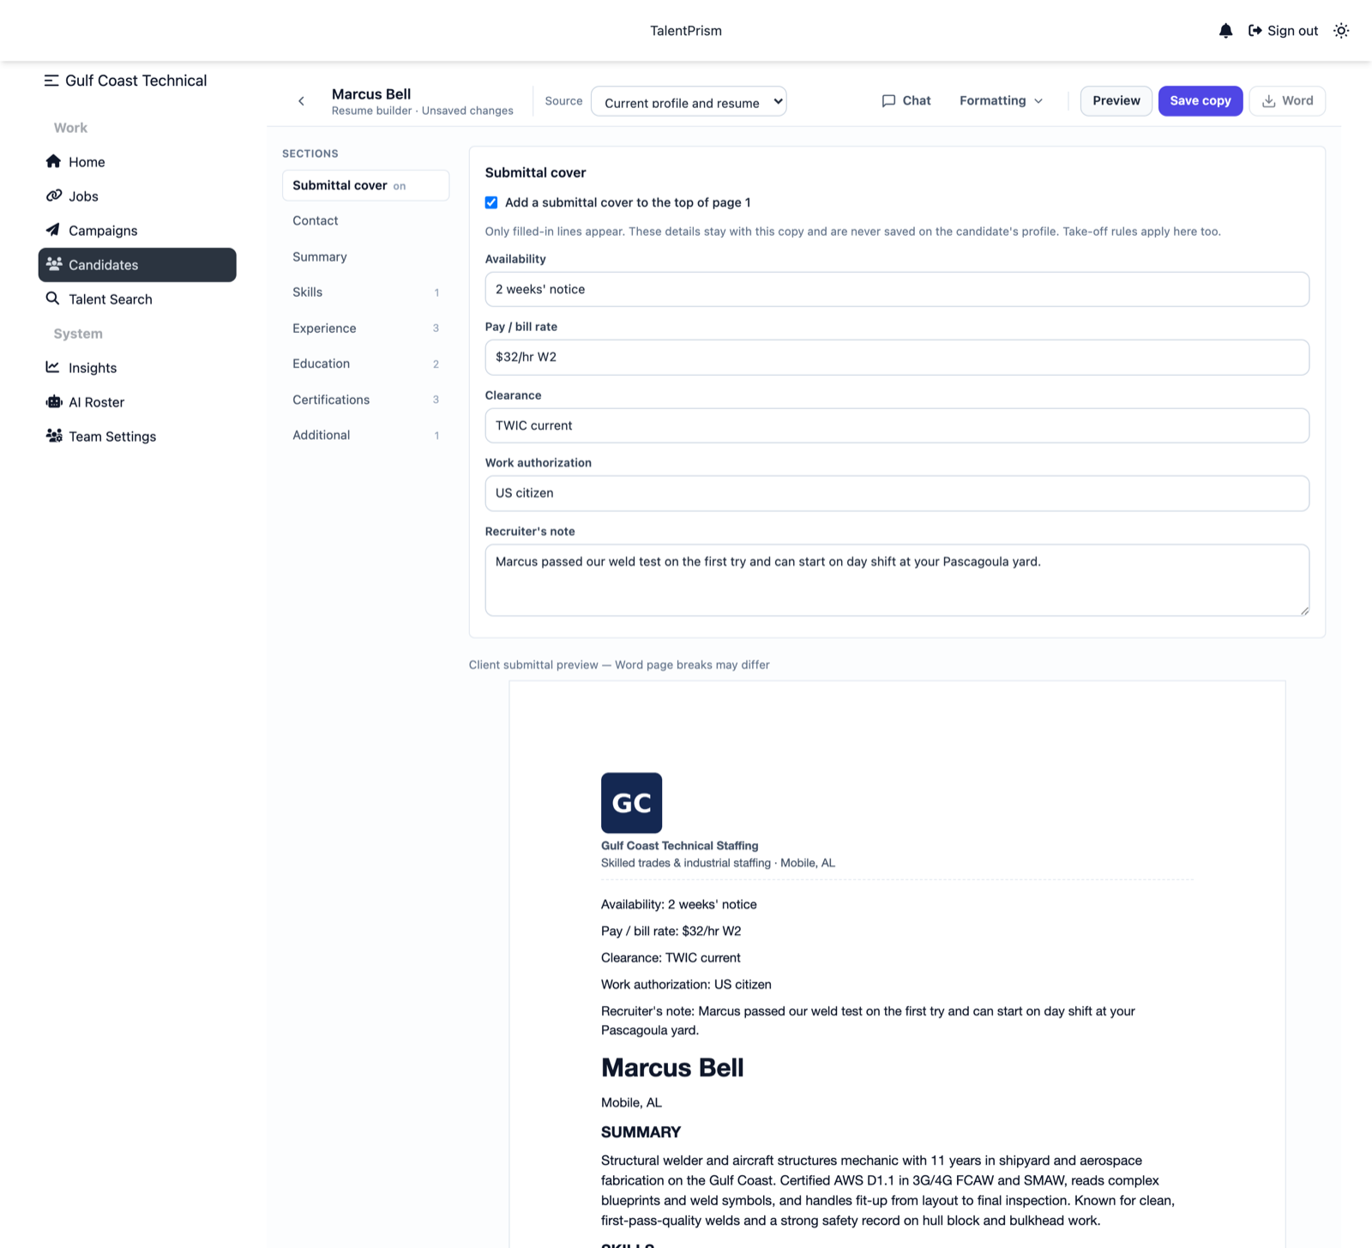1372x1248 pixels.
Task: Open the Talent Search label in the sidebar
Action: pyautogui.click(x=111, y=299)
